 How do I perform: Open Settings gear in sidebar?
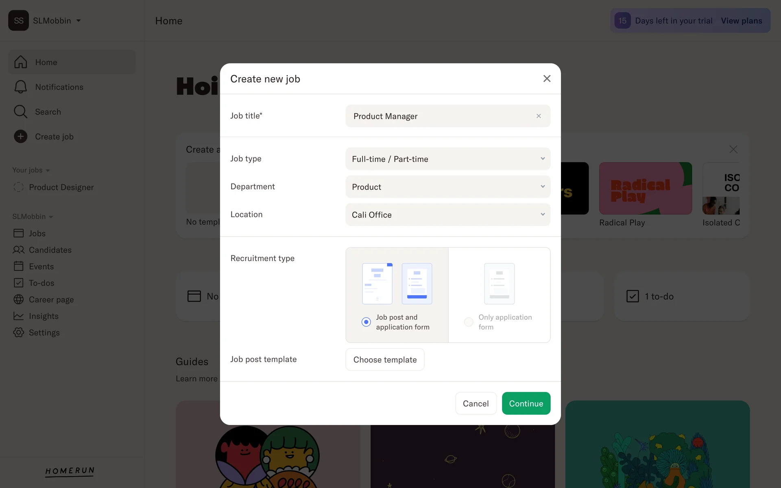[x=19, y=332]
